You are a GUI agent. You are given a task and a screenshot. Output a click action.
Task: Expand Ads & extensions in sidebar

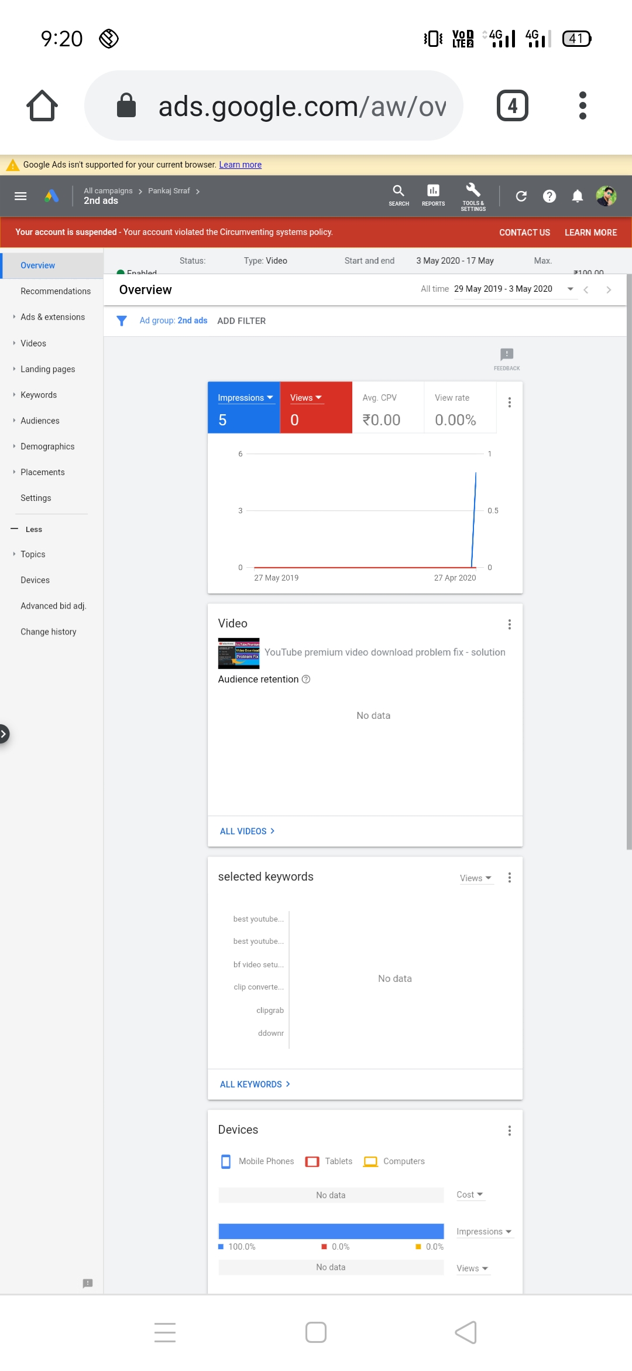tap(53, 317)
